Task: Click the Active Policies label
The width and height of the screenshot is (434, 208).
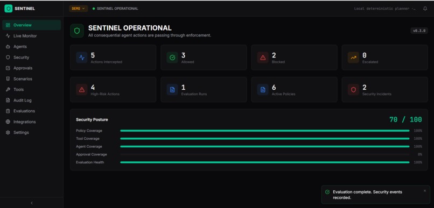Action: tap(283, 94)
